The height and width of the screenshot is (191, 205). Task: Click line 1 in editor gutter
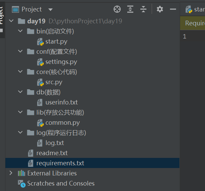[185, 37]
